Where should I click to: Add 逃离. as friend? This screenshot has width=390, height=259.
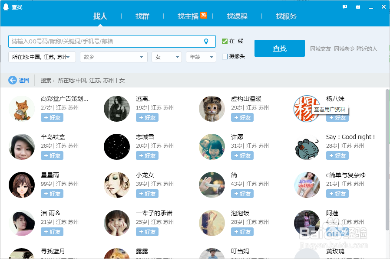pyautogui.click(x=147, y=117)
